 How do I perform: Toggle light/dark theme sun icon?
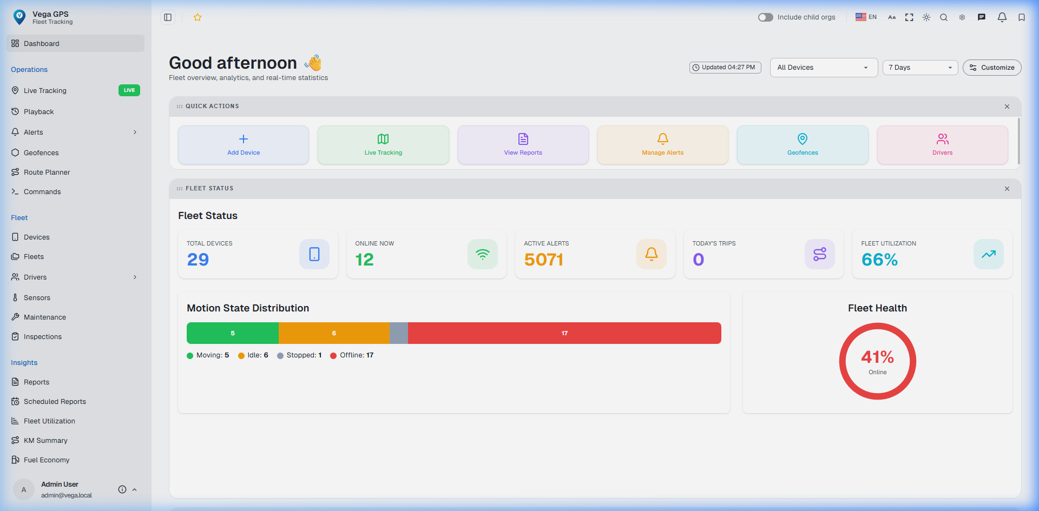click(x=926, y=17)
